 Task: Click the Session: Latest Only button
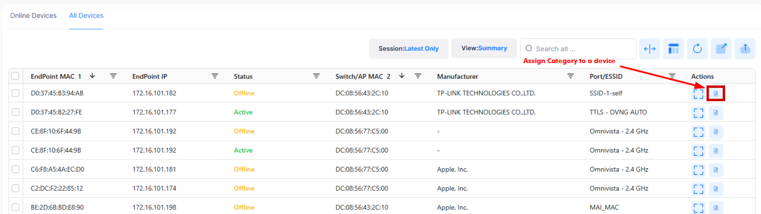point(408,49)
